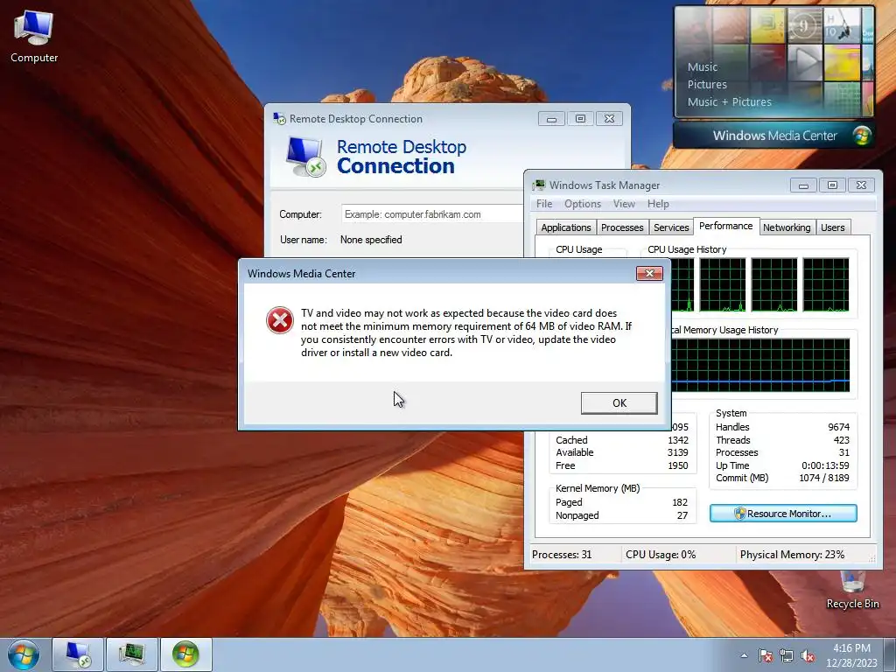
Task: Select Music + Pictures in Media Center gadget
Action: pyautogui.click(x=729, y=101)
